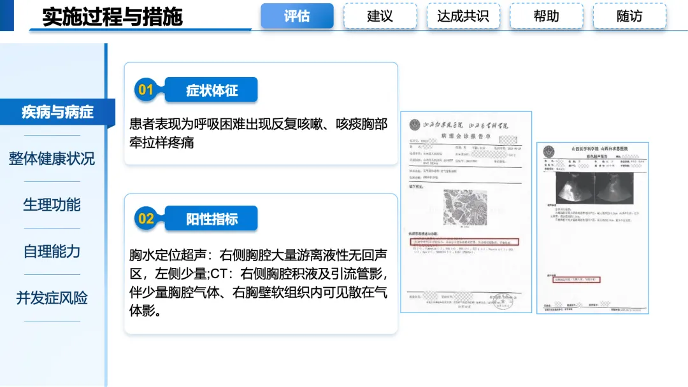Click the red stamp on pathology report

(503, 301)
